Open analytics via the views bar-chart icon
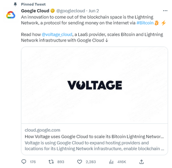172x168 pixels. (111, 162)
